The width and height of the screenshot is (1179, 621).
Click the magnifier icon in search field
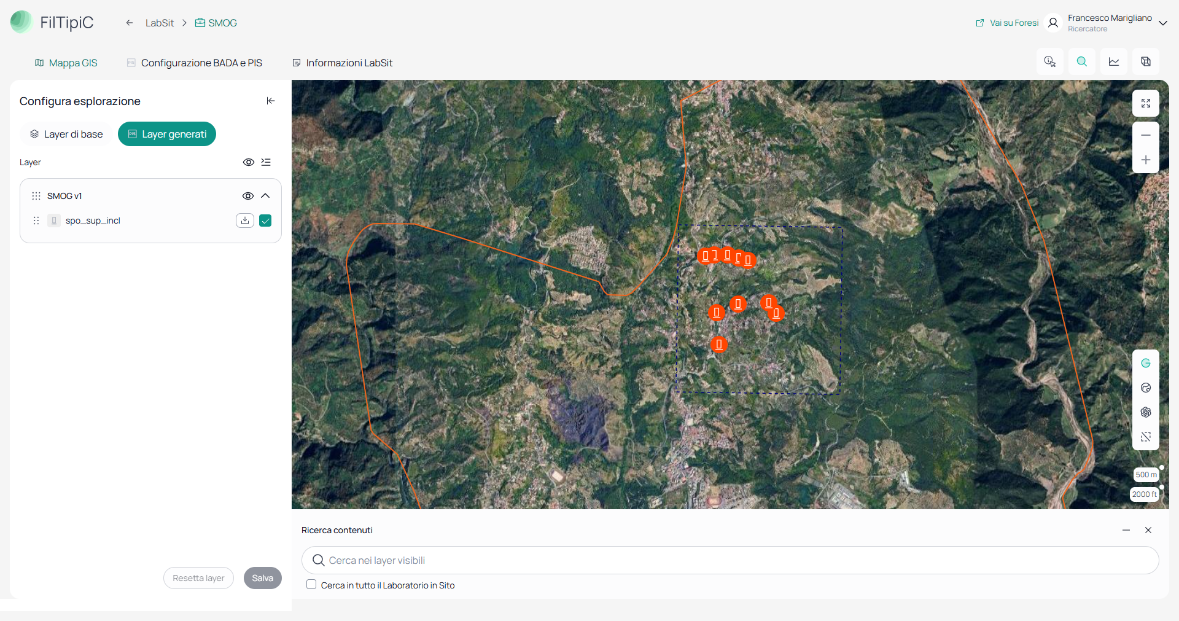click(x=319, y=560)
